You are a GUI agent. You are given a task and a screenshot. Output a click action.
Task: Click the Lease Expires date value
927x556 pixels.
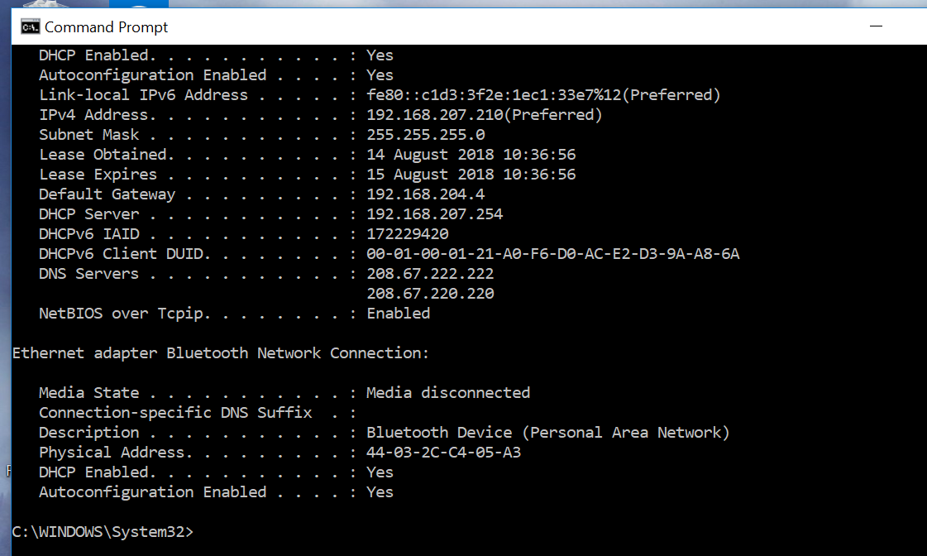tap(471, 175)
